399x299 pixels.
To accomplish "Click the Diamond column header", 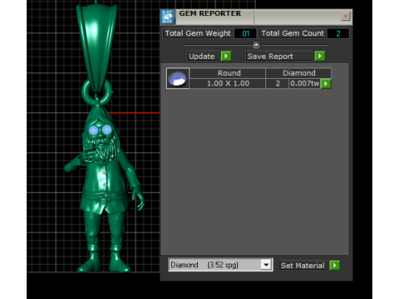I will (298, 73).
